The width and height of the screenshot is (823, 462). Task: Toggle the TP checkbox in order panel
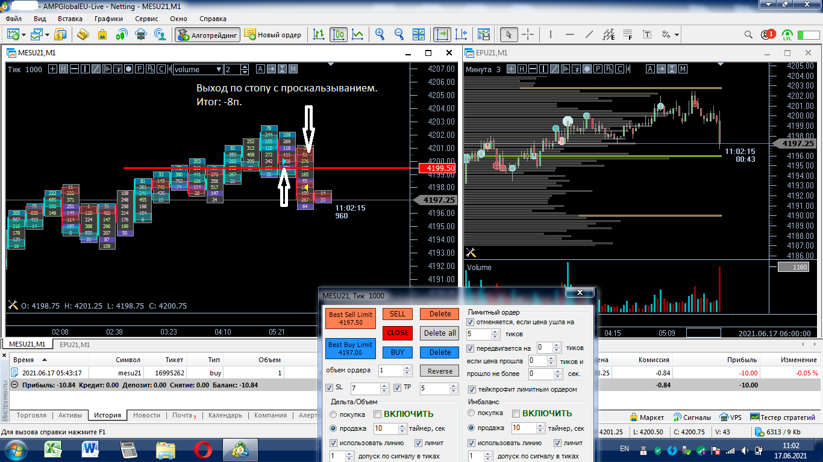[x=398, y=388]
